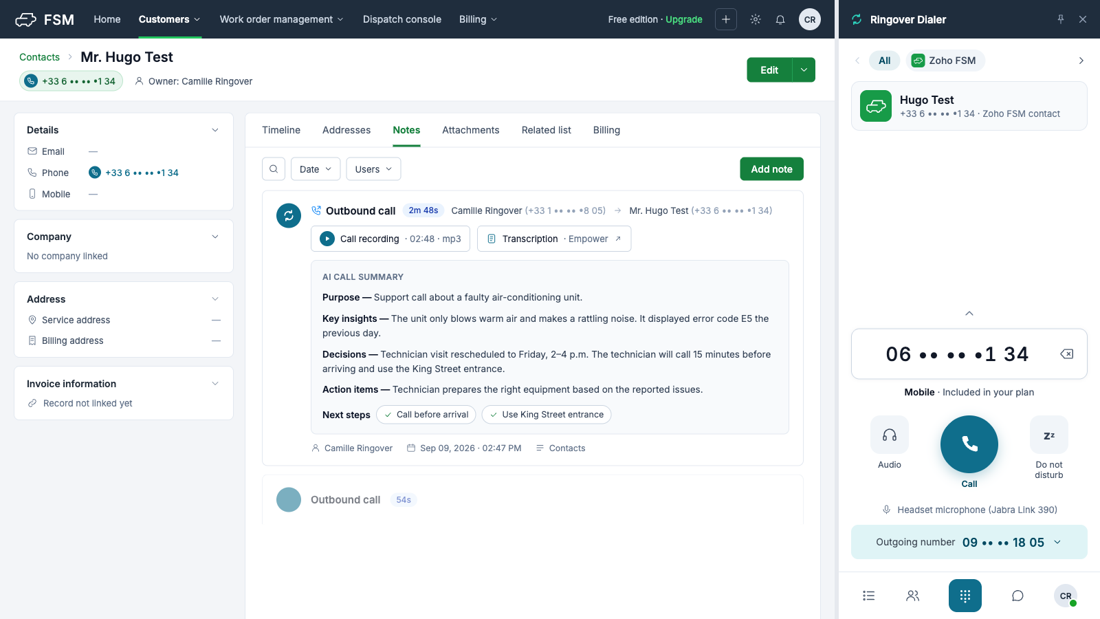Play the call recording
1100x619 pixels.
[327, 239]
